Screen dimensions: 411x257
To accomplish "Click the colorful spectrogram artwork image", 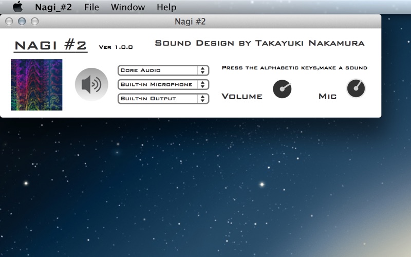I will (36, 85).
